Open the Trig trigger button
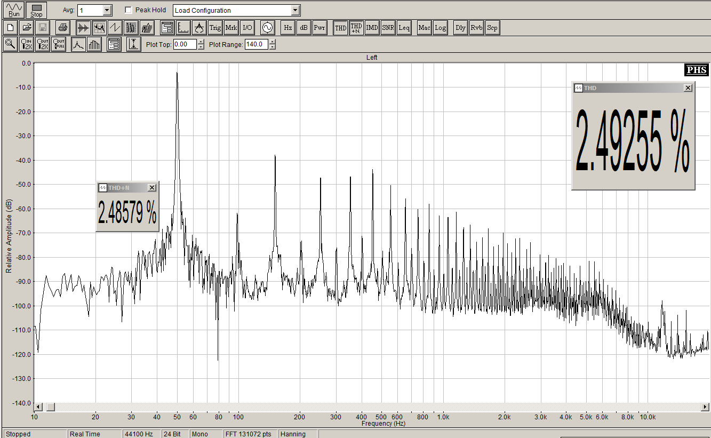This screenshot has height=438, width=711. (x=215, y=28)
